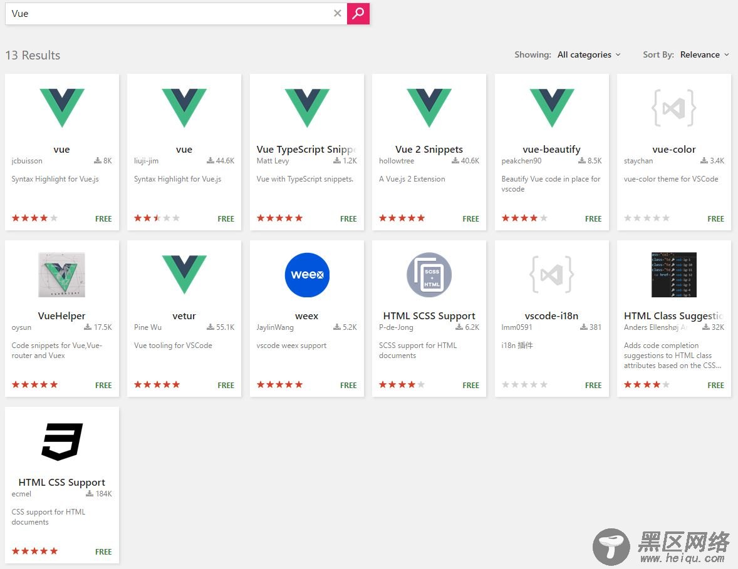Click publisher name staychan

coord(638,161)
